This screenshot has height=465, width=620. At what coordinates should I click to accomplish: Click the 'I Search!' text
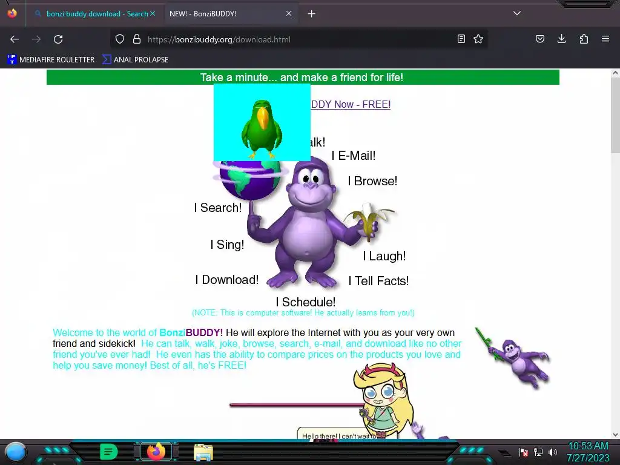[218, 208]
